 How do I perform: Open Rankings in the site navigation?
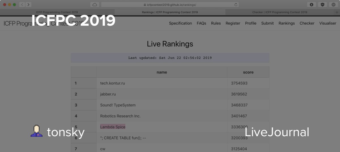[287, 23]
